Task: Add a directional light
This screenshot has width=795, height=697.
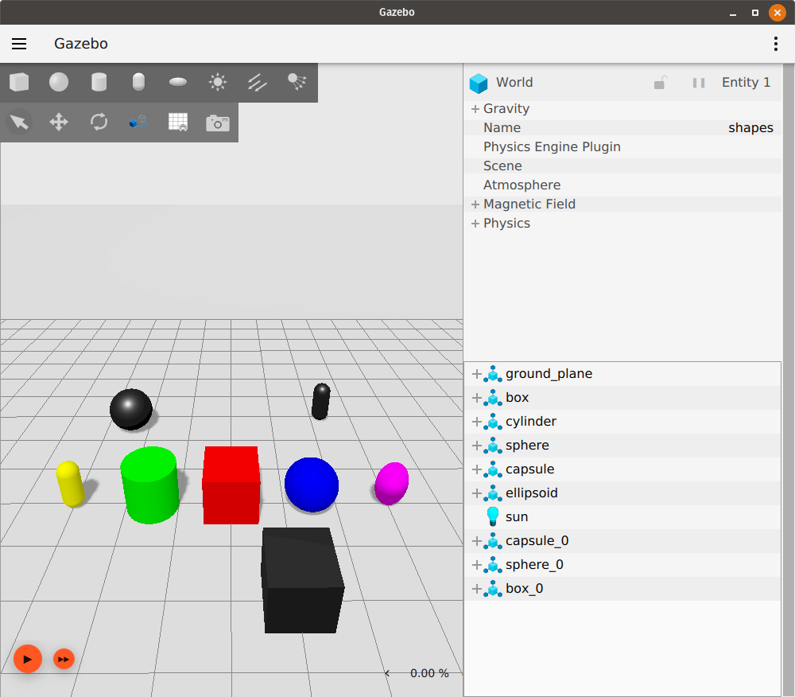Action: point(258,82)
